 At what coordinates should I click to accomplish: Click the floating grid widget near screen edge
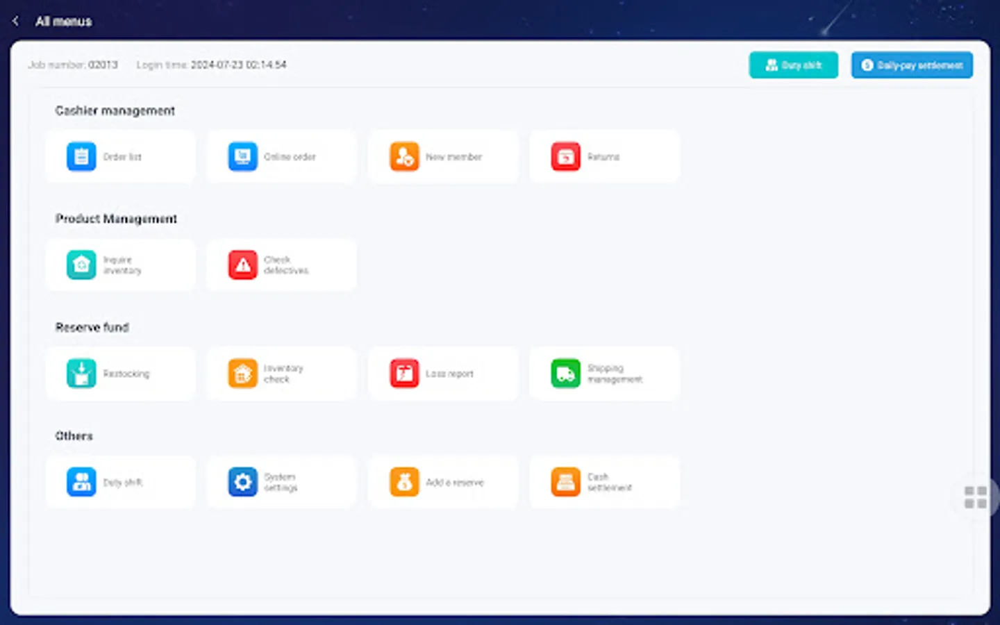[x=975, y=497]
